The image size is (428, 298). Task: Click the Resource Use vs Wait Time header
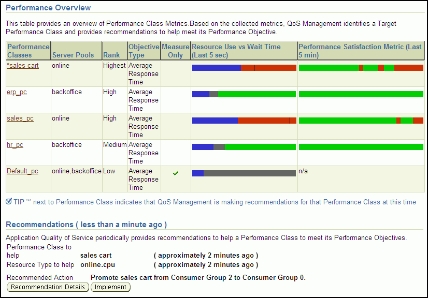pyautogui.click(x=236, y=51)
